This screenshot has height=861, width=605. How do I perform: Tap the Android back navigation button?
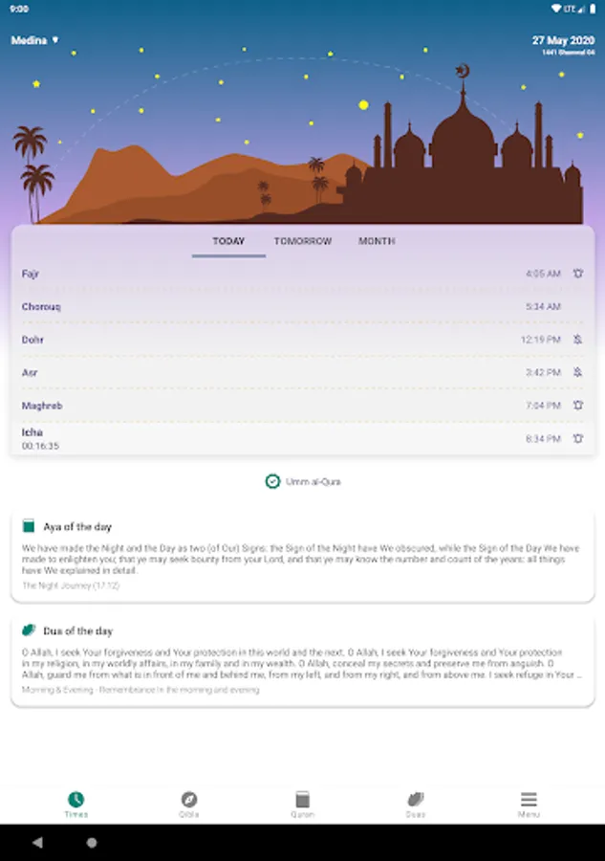click(37, 842)
